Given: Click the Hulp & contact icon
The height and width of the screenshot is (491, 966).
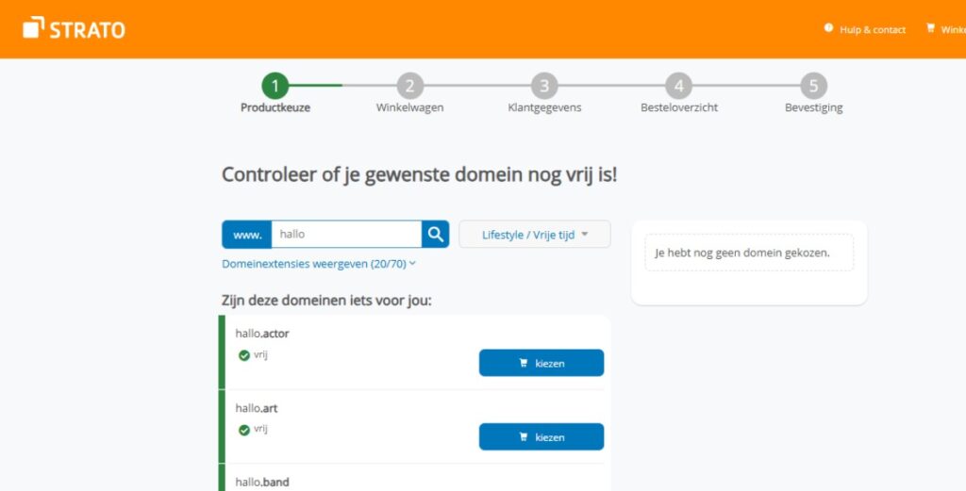Looking at the screenshot, I should point(829,28).
